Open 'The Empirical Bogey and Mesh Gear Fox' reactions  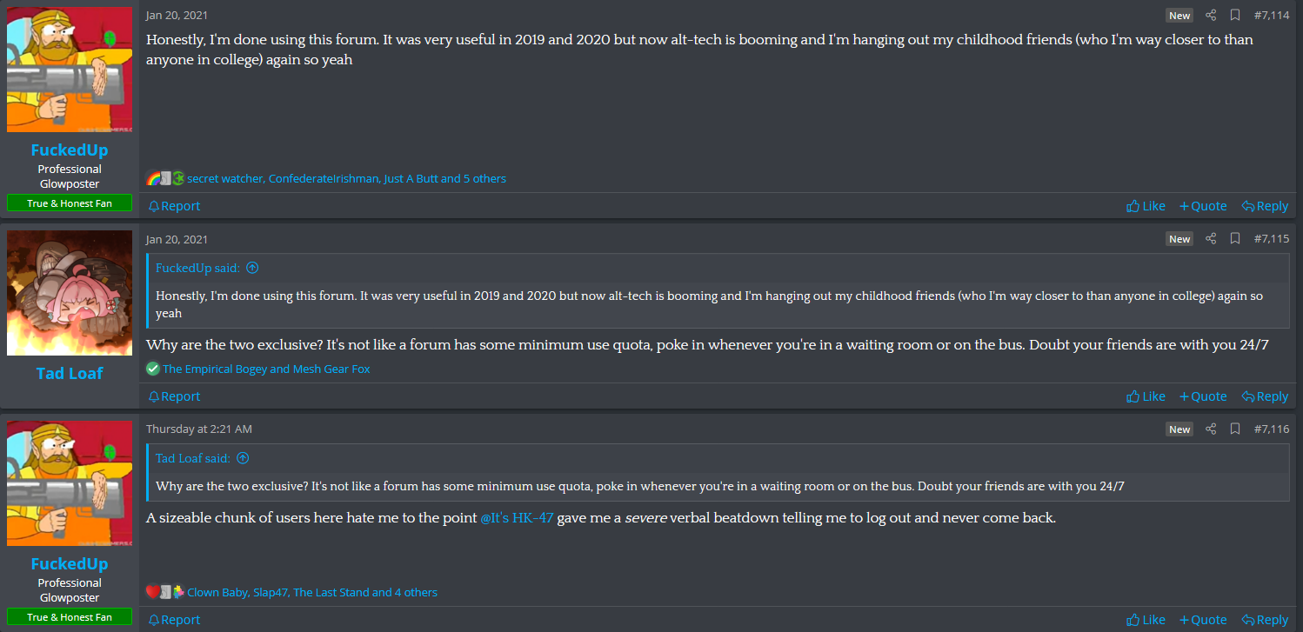pos(266,369)
